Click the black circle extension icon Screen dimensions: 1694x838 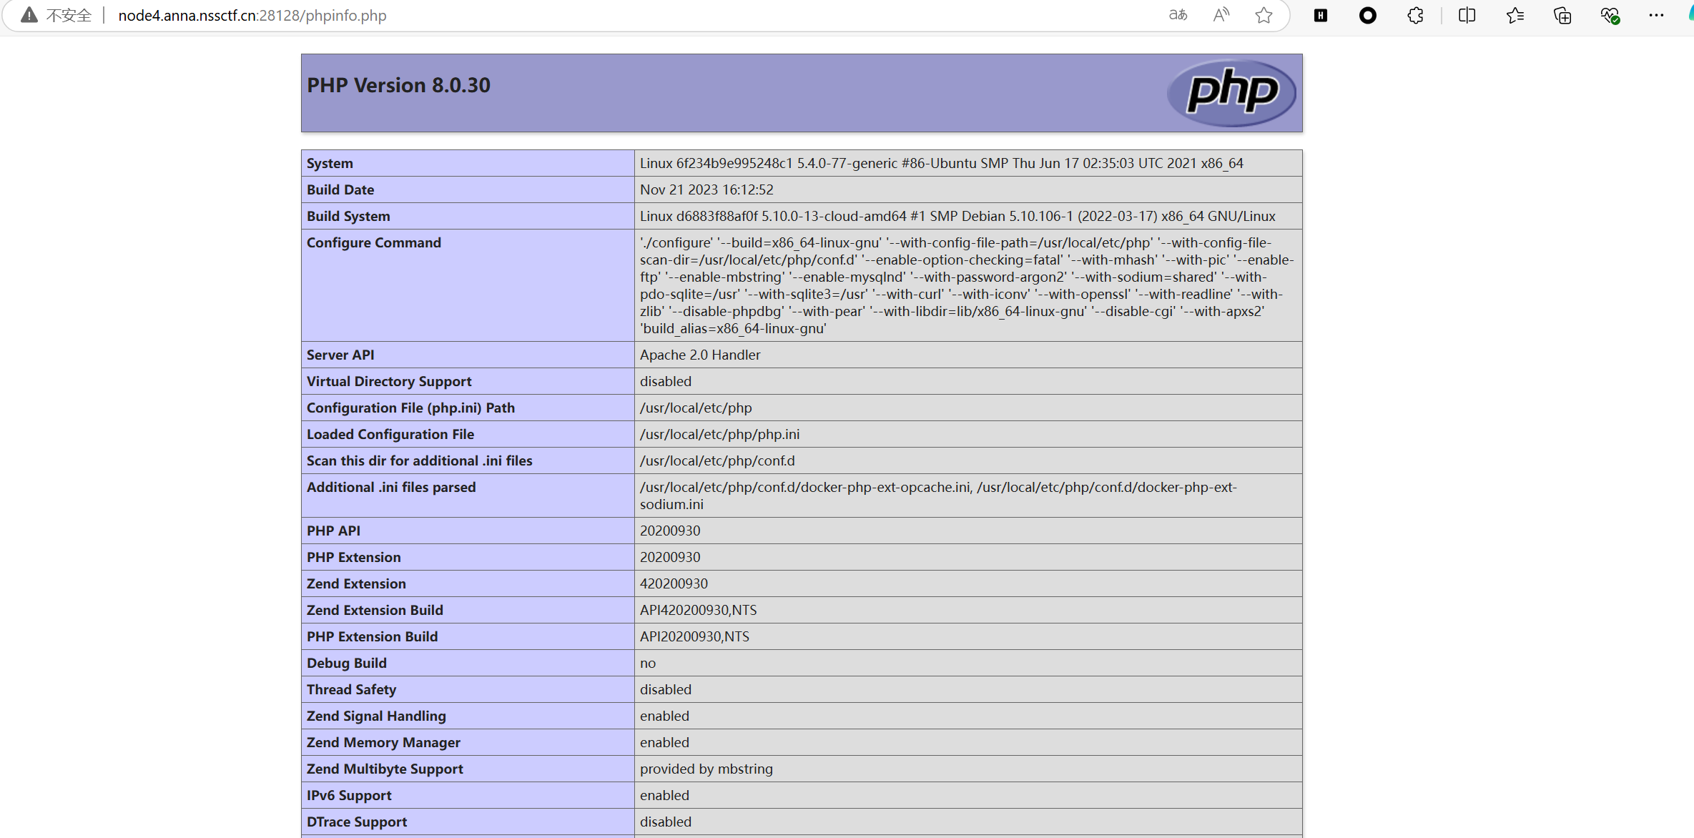point(1367,15)
